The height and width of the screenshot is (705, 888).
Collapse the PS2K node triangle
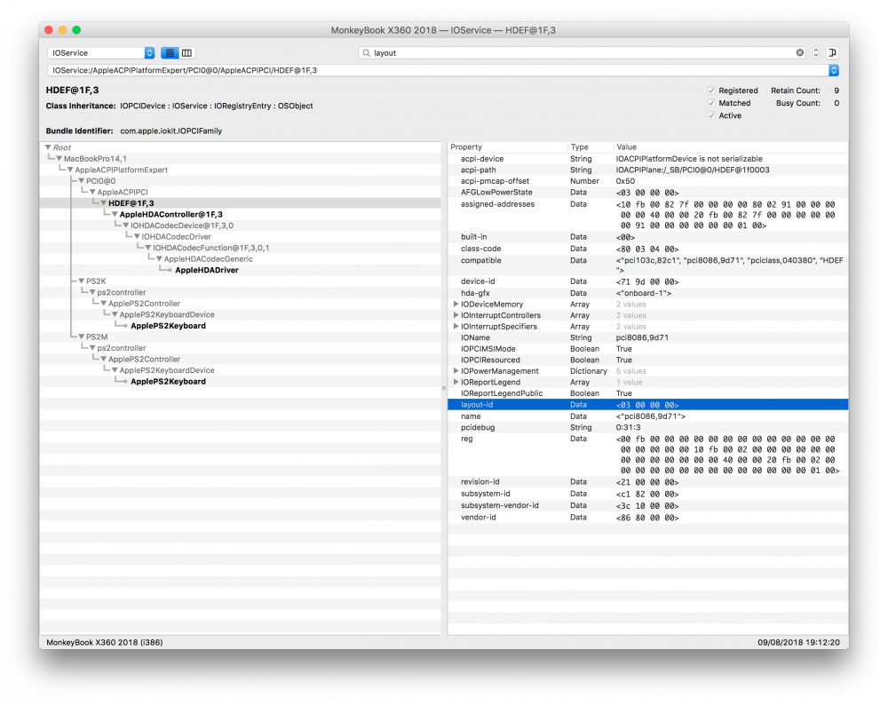pyautogui.click(x=81, y=281)
